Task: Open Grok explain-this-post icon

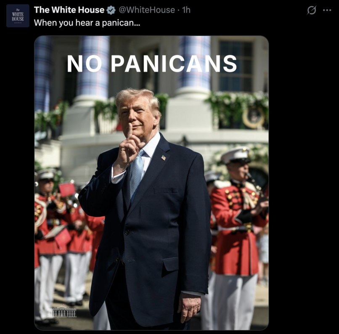Action: tap(312, 10)
